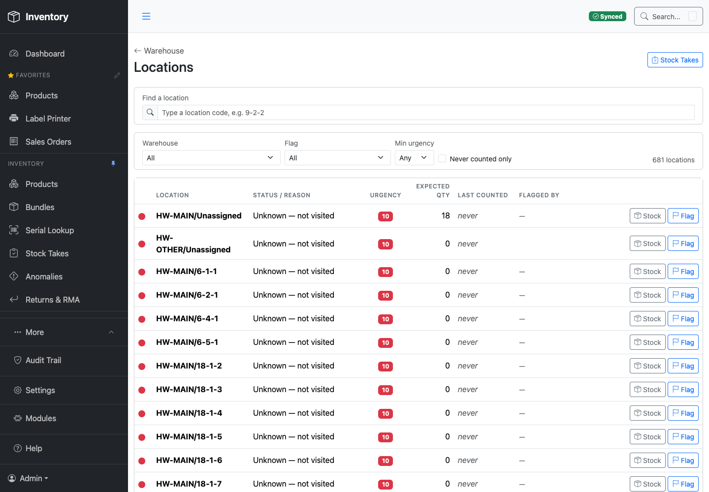Open Products under Favorites
The image size is (709, 492).
64,95
